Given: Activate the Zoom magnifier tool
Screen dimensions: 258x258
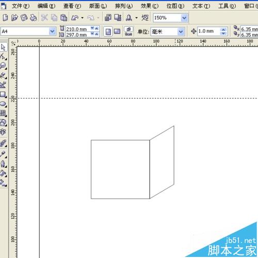Looking at the screenshot, I should pyautogui.click(x=3, y=66).
